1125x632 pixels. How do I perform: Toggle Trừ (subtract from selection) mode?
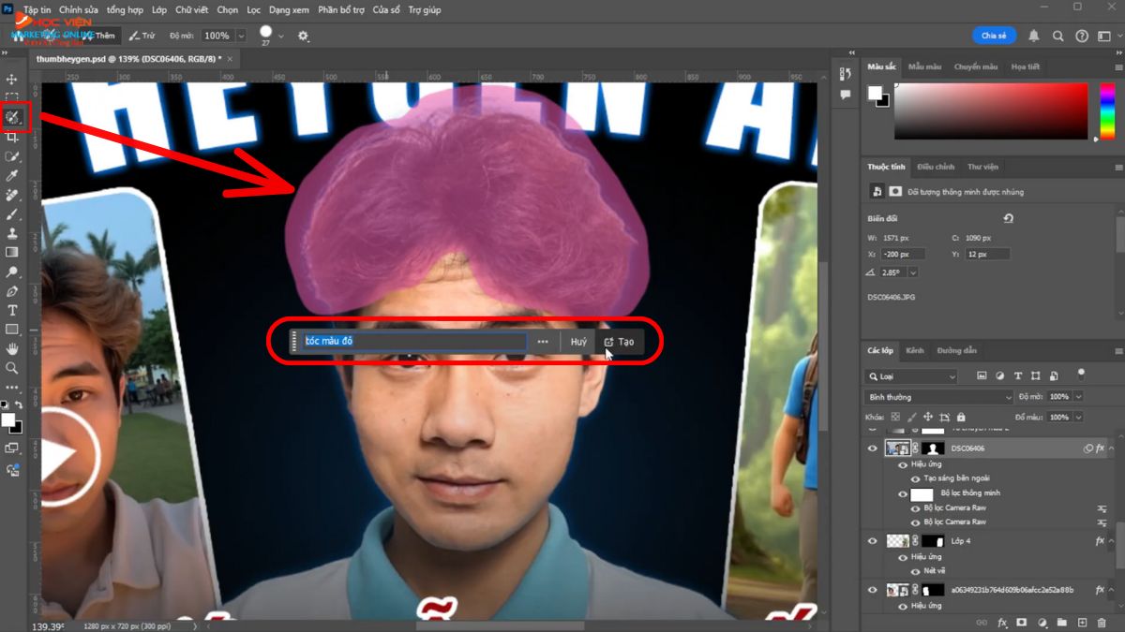coord(142,36)
